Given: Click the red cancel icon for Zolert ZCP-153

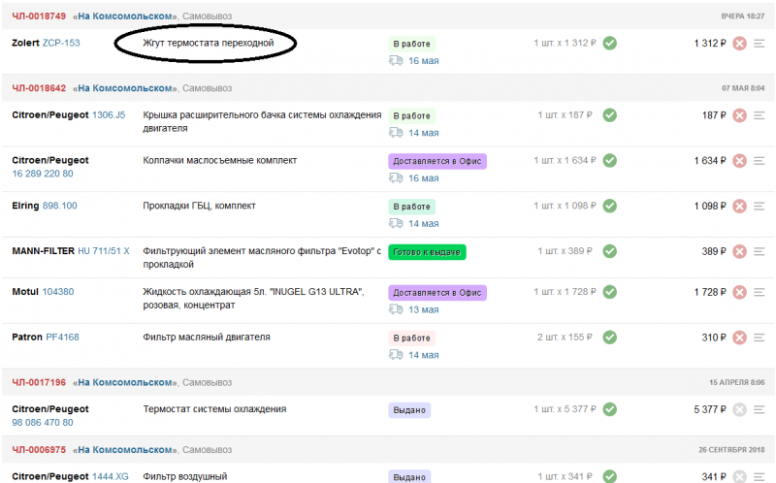Looking at the screenshot, I should [739, 44].
